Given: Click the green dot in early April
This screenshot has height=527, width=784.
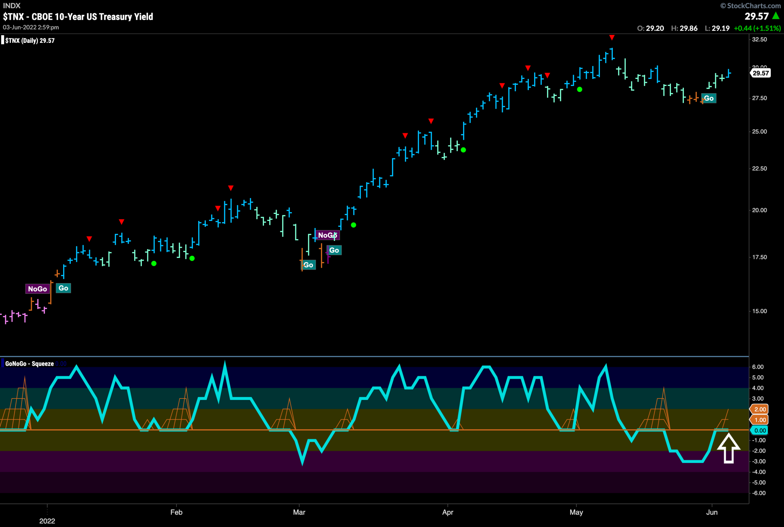Looking at the screenshot, I should tap(463, 150).
